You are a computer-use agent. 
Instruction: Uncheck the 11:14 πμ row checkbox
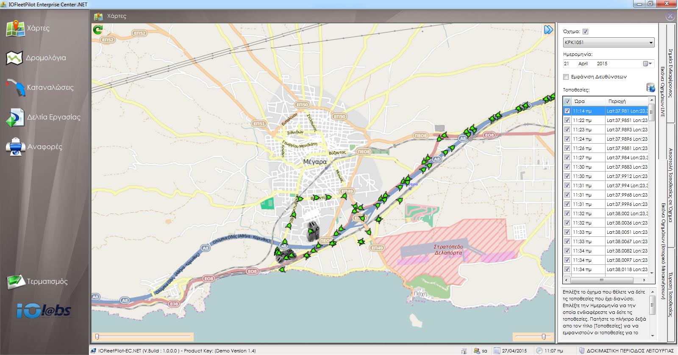click(x=567, y=111)
